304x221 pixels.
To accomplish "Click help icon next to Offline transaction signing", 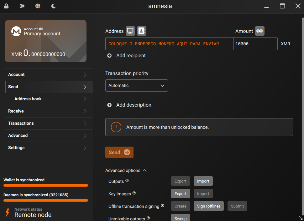I will pos(162,205).
